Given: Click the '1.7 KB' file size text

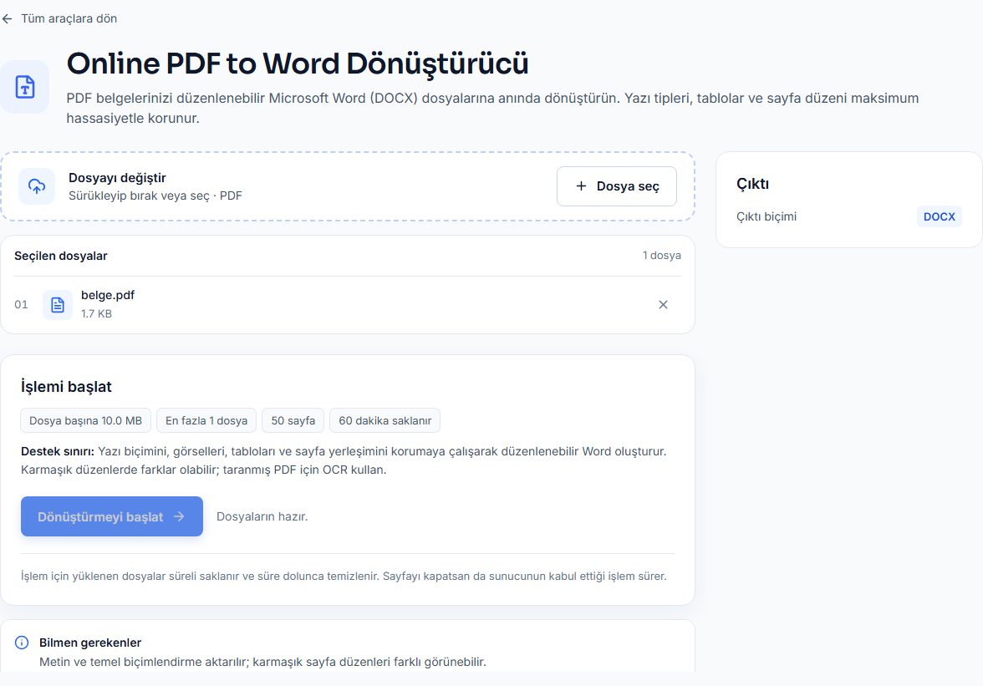Looking at the screenshot, I should pyautogui.click(x=97, y=314).
